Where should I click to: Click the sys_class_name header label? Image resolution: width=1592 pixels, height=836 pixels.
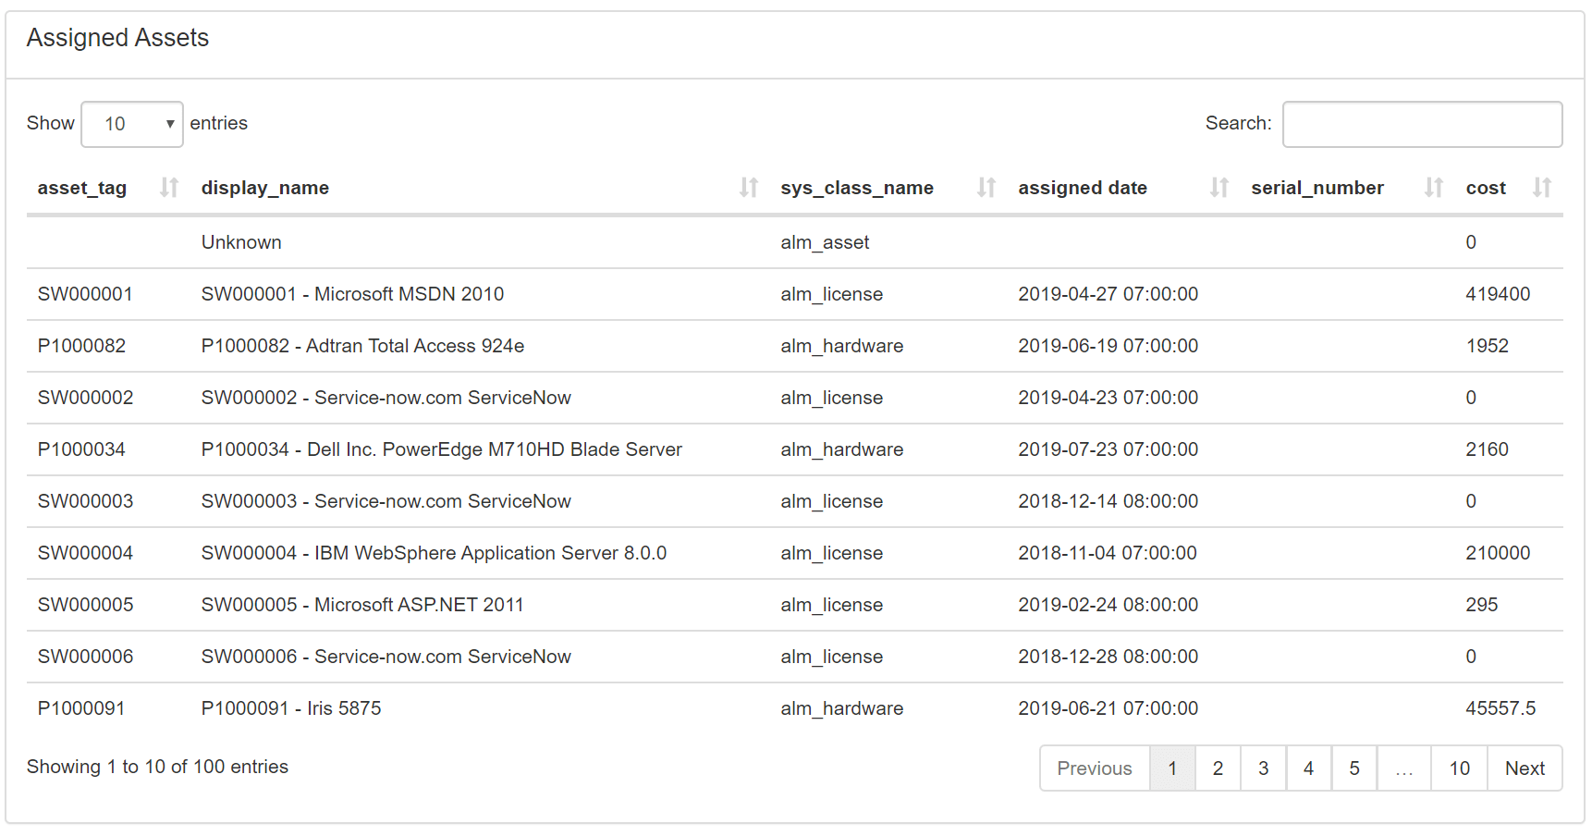(857, 188)
